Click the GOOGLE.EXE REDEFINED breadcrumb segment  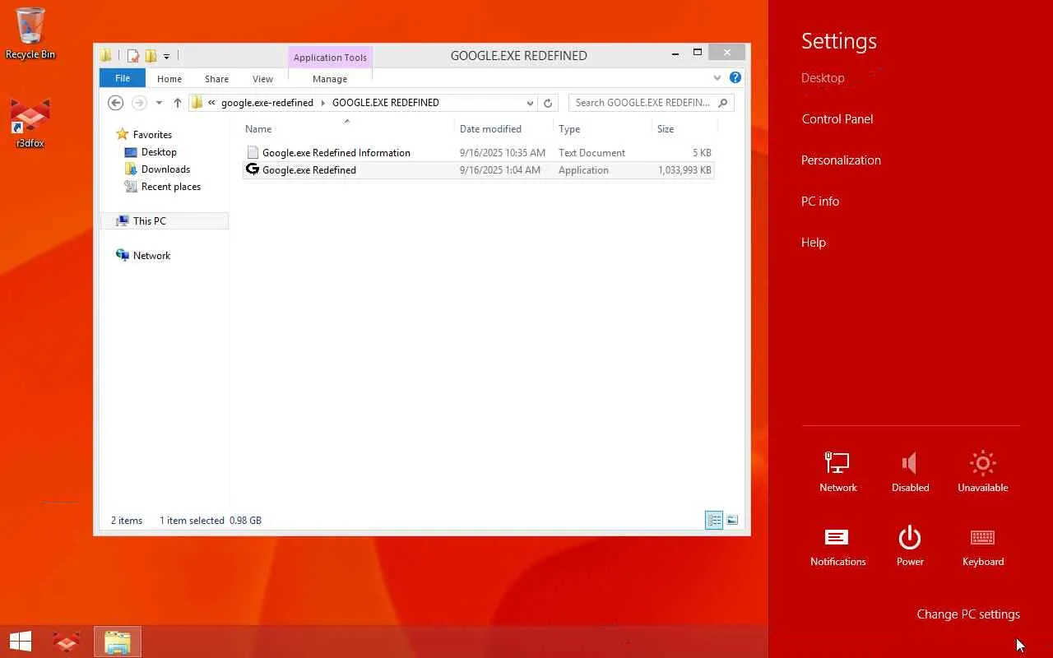pyautogui.click(x=386, y=103)
